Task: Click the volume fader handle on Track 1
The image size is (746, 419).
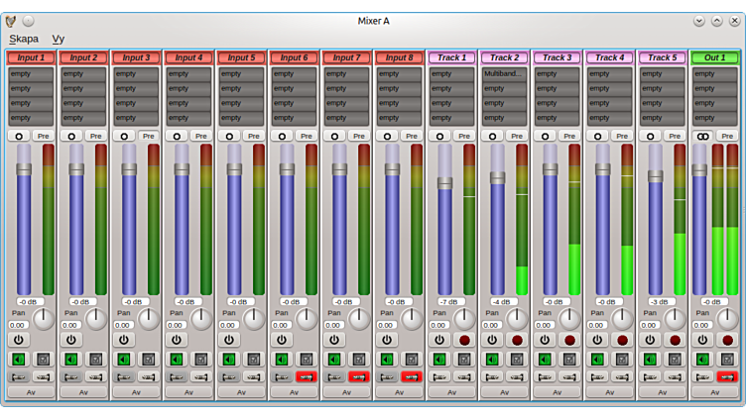Action: point(444,183)
